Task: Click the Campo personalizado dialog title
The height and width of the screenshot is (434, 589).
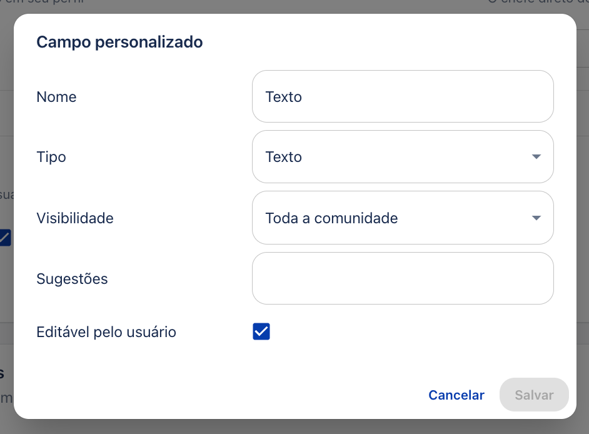Action: [x=119, y=42]
